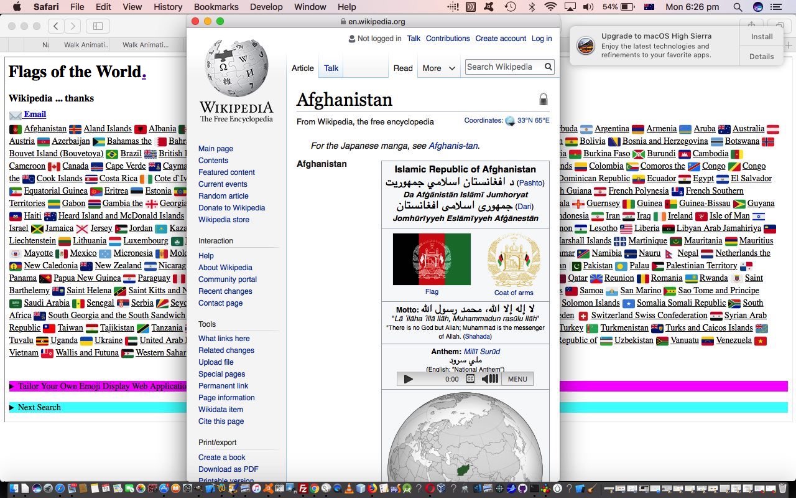
Task: Click the Shahada link in motto
Action: [478, 337]
